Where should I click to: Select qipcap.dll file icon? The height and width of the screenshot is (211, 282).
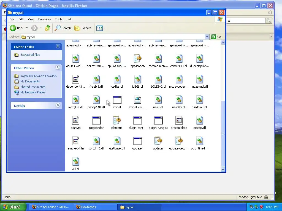coord(199,120)
